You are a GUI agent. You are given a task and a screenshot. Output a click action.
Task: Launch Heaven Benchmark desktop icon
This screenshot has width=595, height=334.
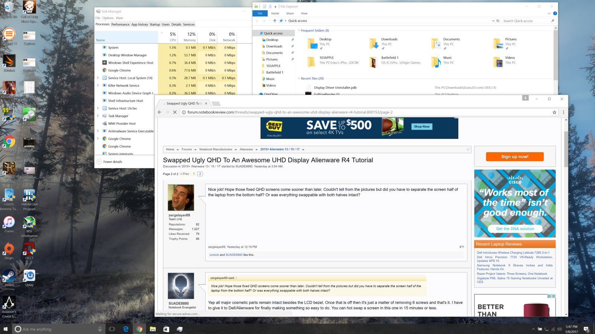[9, 173]
